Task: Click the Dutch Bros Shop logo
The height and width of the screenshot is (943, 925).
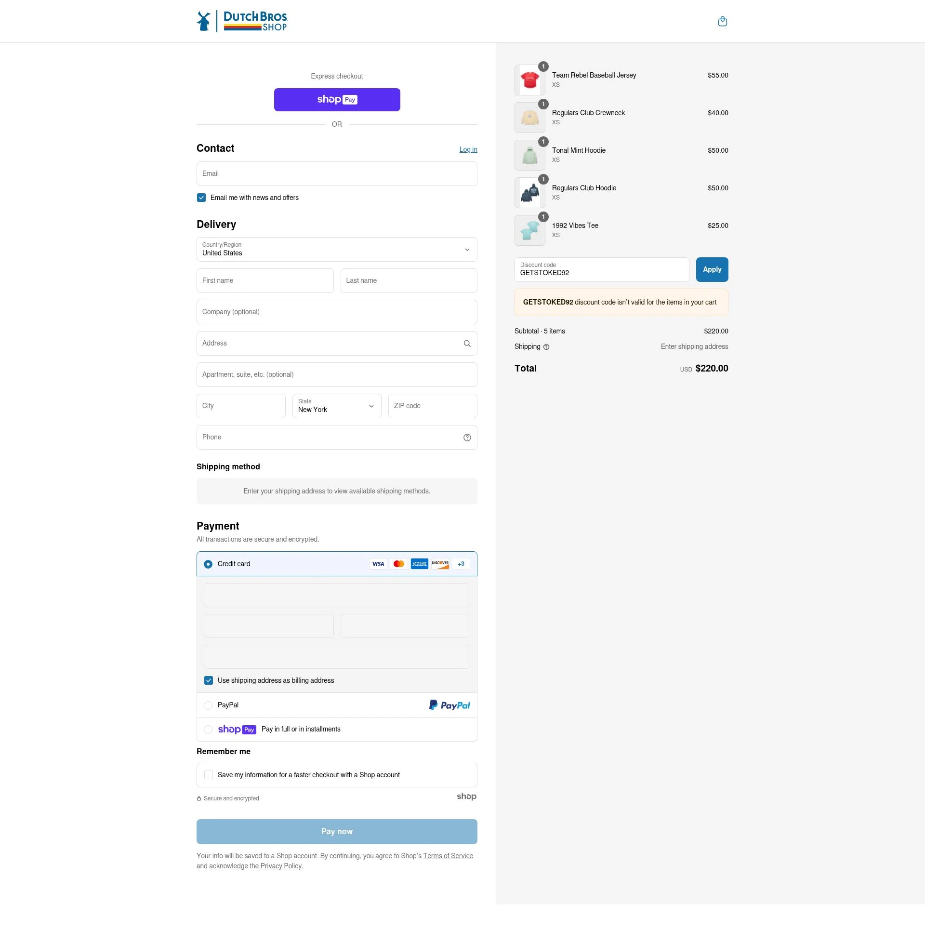Action: (242, 20)
